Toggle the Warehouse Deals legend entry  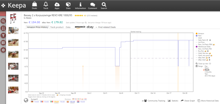203,47
